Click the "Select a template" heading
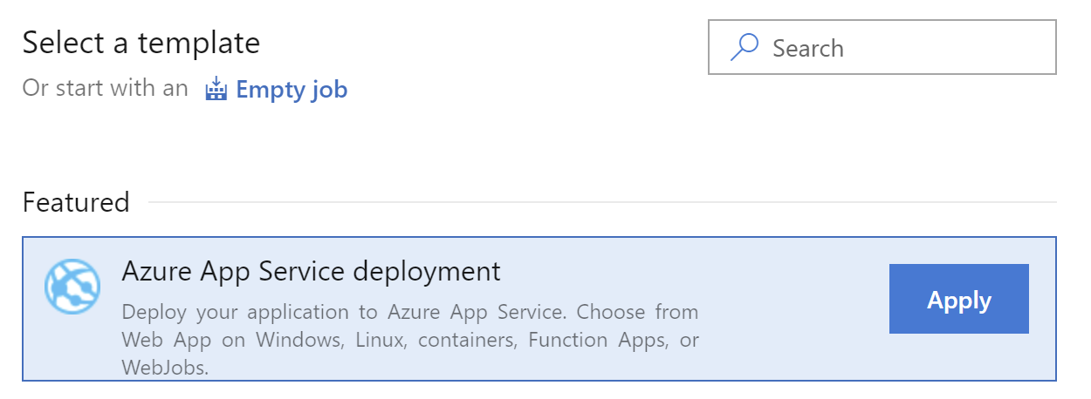Screen dimensions: 1091x399 point(141,43)
